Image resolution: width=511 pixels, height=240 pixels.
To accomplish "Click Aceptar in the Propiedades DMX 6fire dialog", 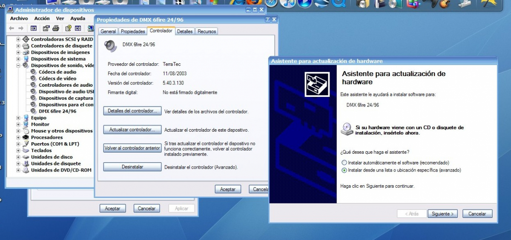I will (228, 189).
